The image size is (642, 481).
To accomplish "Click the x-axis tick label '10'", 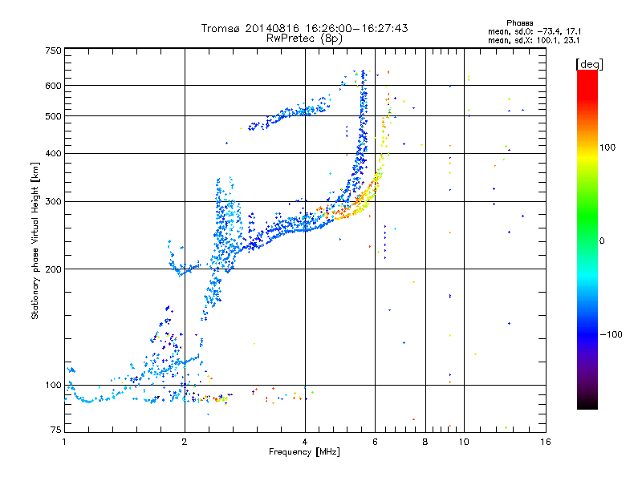I will [464, 442].
